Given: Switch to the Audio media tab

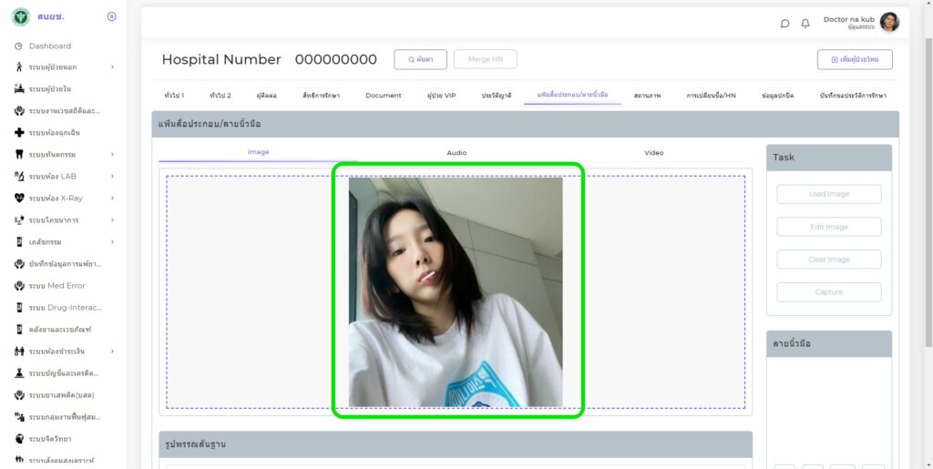Looking at the screenshot, I should pos(456,153).
